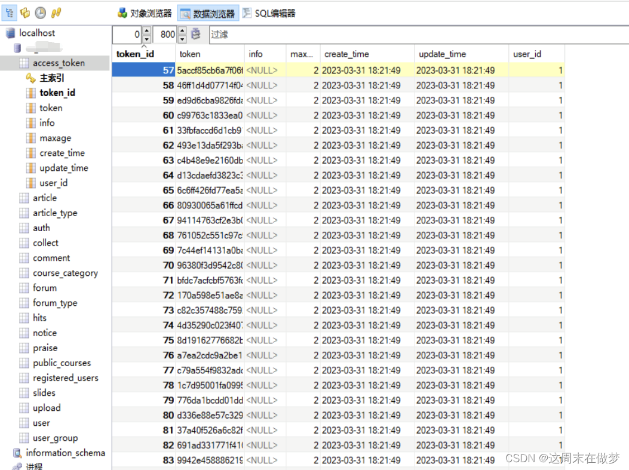The image size is (629, 470).
Task: Click the row offset field showing 0
Action: tap(128, 35)
